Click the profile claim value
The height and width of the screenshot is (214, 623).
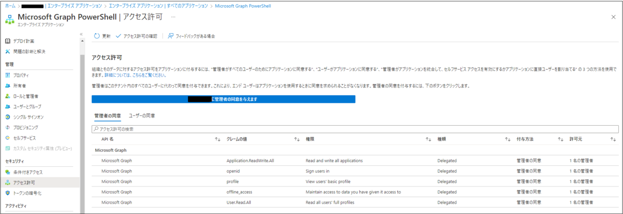pos(233,182)
